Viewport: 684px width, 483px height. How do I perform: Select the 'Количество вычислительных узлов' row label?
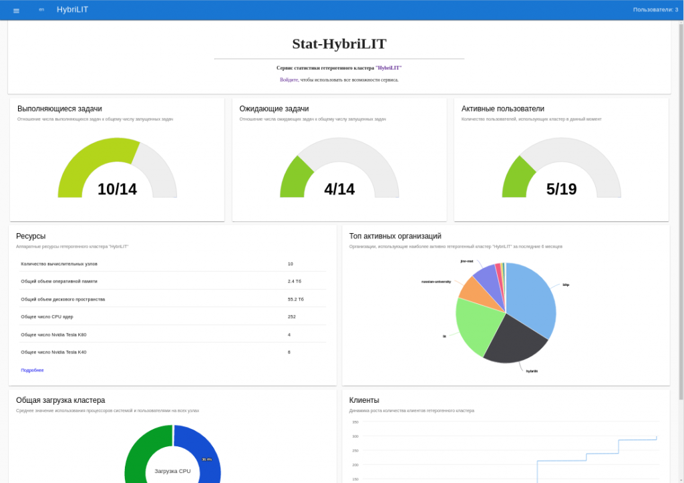click(59, 264)
